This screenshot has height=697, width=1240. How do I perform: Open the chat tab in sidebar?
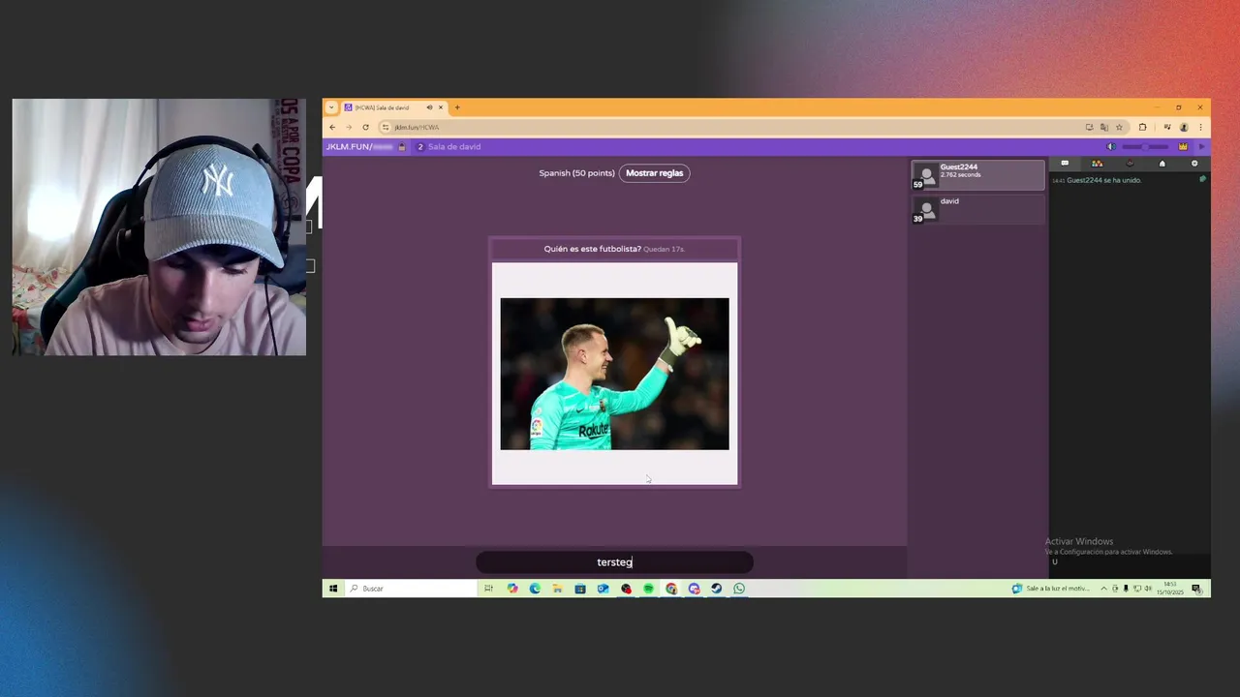tap(1065, 164)
